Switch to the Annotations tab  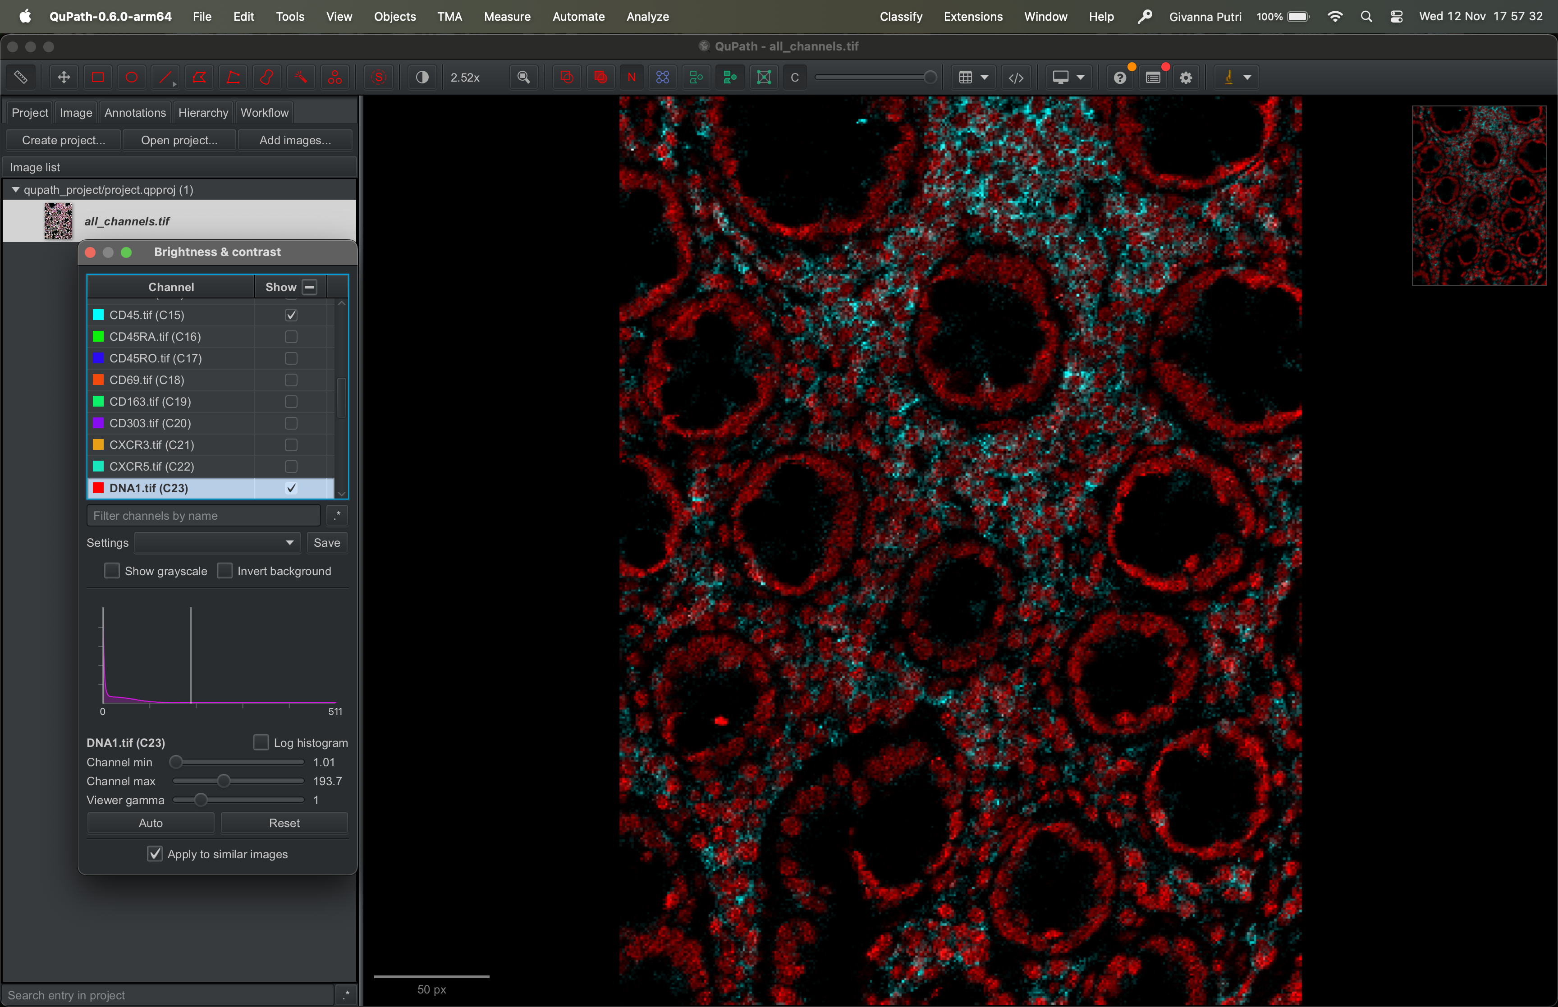135,113
